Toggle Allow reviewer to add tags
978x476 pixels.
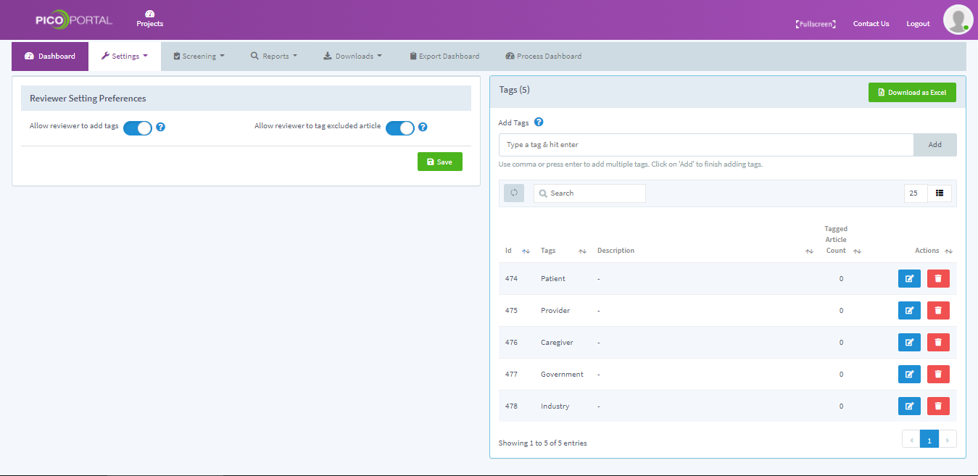click(x=137, y=128)
